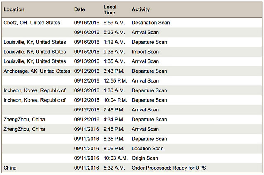Select the Obetz, OH, United States location
This screenshot has height=175, width=264.
[x=32, y=23]
